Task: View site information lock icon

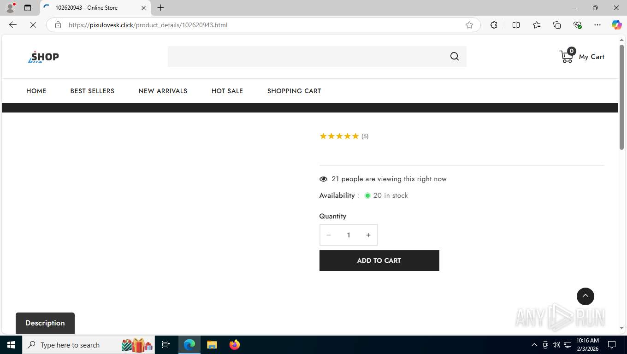Action: coord(58,25)
